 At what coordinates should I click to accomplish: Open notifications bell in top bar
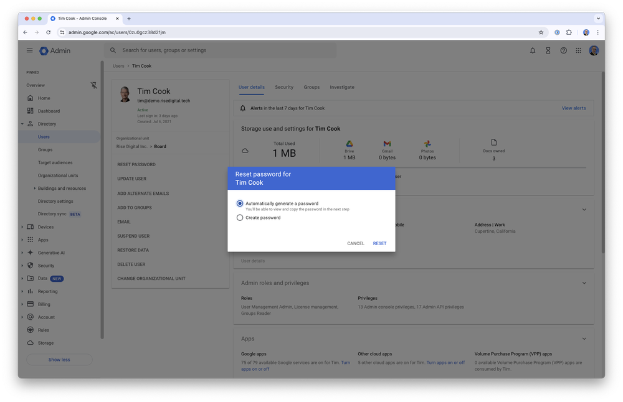click(532, 50)
